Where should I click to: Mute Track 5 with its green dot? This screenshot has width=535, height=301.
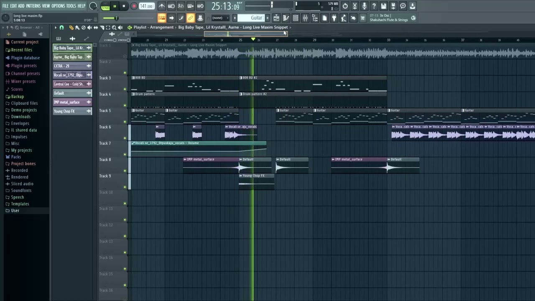[125, 122]
